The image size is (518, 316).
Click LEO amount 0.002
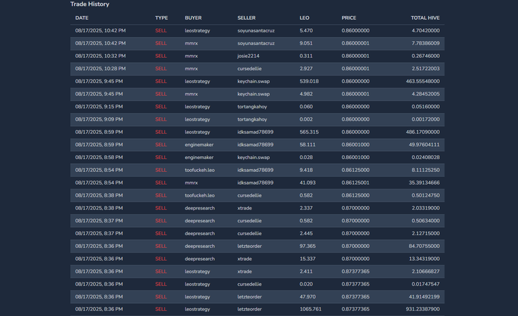tap(306, 119)
